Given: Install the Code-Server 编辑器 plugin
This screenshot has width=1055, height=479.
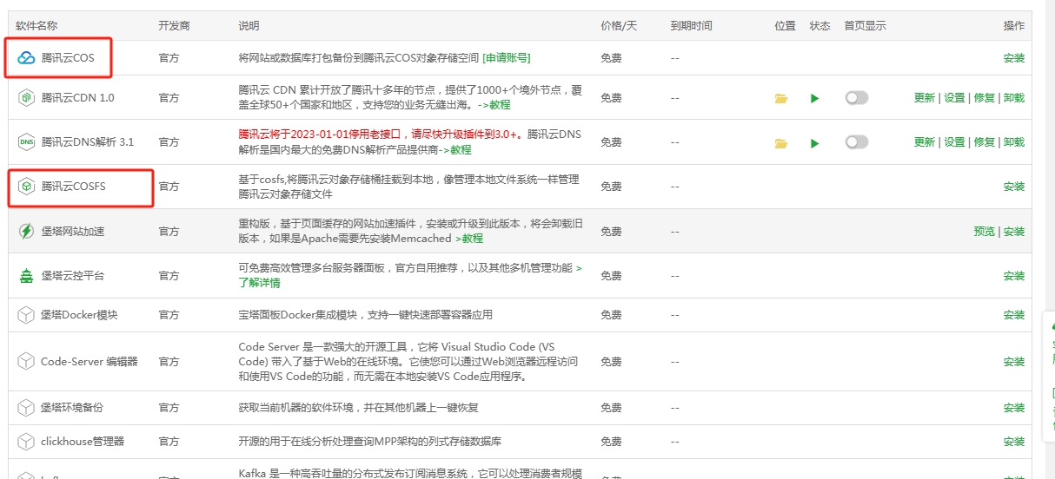Looking at the screenshot, I should coord(1014,362).
